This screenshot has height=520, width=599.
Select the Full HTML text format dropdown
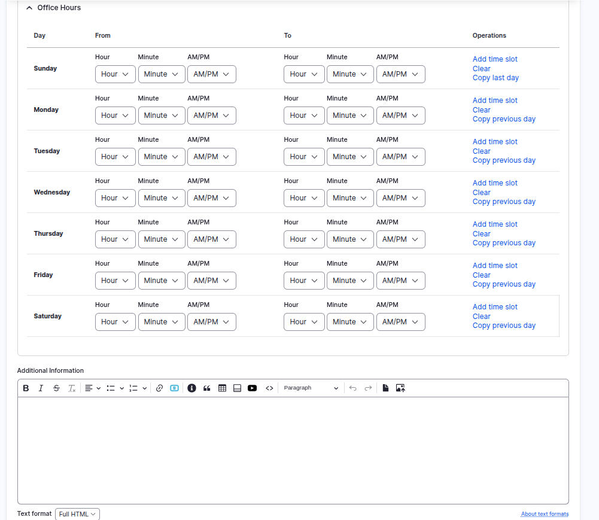77,514
